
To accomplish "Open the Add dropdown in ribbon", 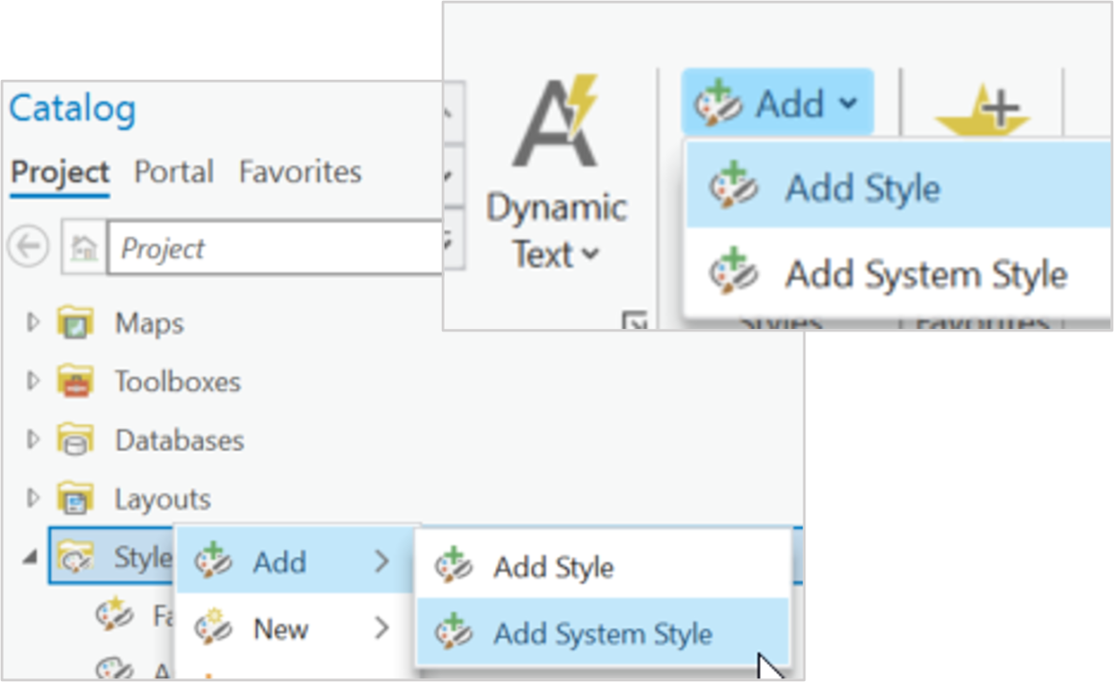I will tap(777, 103).
